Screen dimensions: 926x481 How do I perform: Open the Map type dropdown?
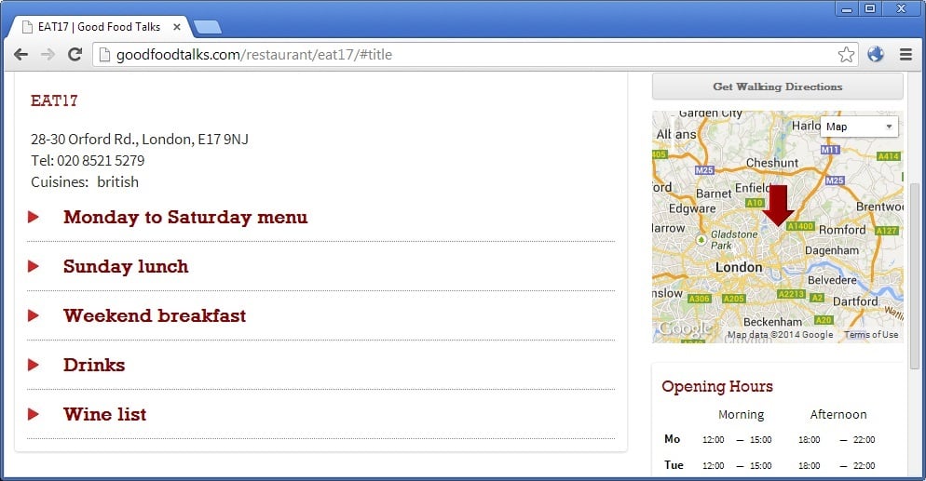click(859, 127)
